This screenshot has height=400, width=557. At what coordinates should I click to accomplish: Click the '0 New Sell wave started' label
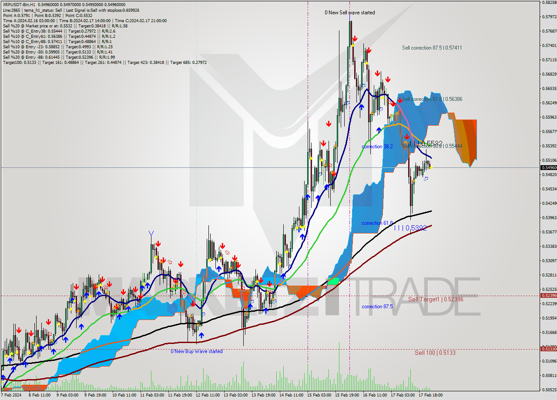coord(350,13)
